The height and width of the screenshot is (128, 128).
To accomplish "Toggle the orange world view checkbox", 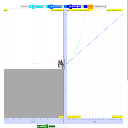I will tap(89, 6).
